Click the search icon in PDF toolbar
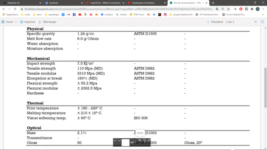 (149, 140)
